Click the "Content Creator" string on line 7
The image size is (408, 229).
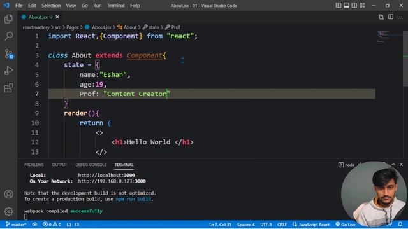click(x=136, y=94)
